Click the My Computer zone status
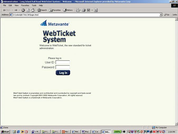The width and height of the screenshot is (178, 134). (160, 127)
